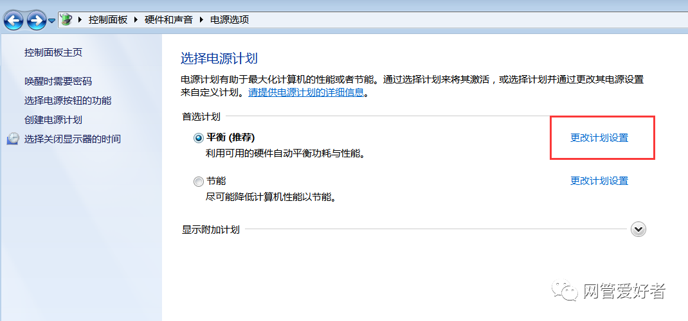Open 选择关闭显示器的时间 sidebar link
The width and height of the screenshot is (688, 321).
[73, 139]
